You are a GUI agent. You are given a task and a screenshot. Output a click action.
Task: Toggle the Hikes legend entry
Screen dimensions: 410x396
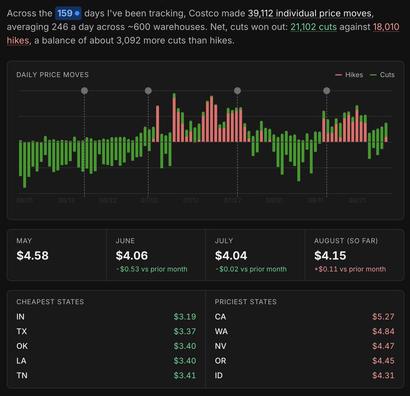point(349,75)
